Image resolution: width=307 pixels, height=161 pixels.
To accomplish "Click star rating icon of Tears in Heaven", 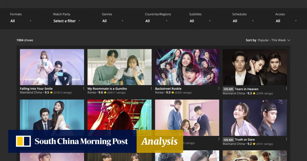I will [x=254, y=93].
